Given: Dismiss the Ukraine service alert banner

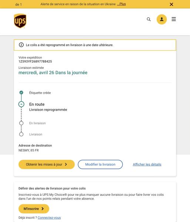Looking at the screenshot, I should [171, 4].
